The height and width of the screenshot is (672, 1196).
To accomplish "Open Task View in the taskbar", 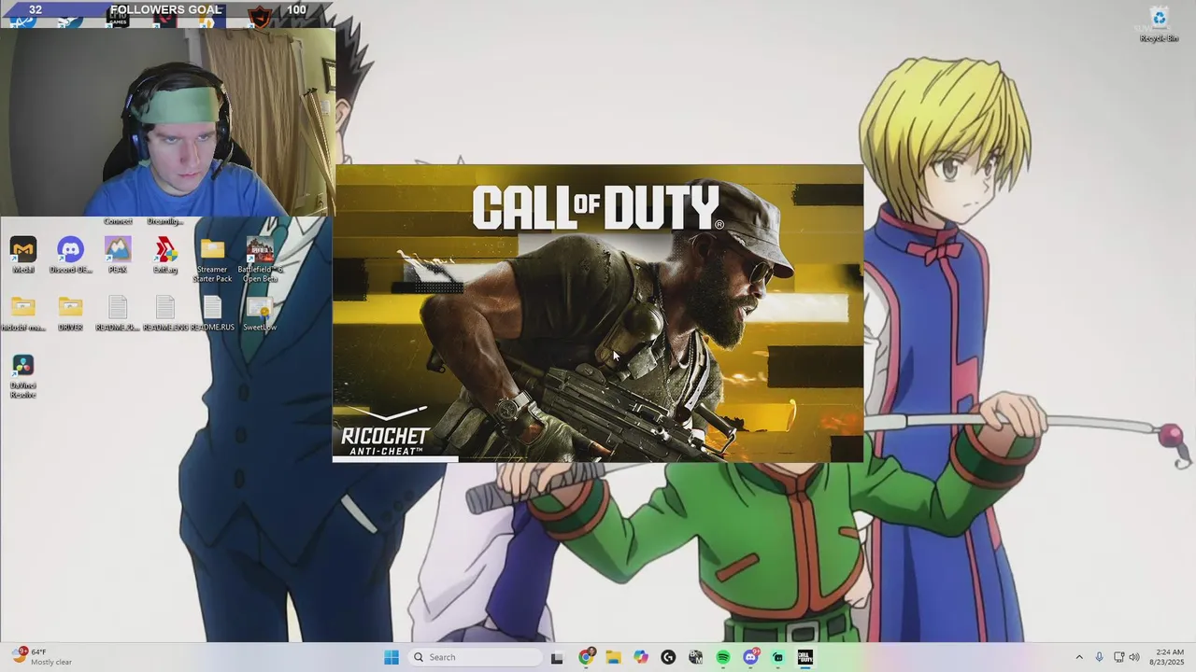I will point(557,657).
